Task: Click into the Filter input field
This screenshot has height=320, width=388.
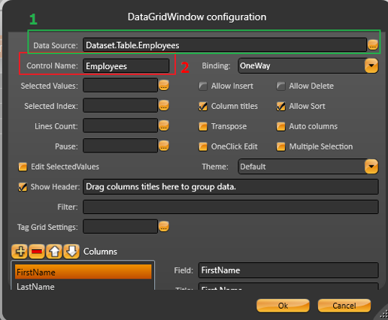Action: (231, 207)
